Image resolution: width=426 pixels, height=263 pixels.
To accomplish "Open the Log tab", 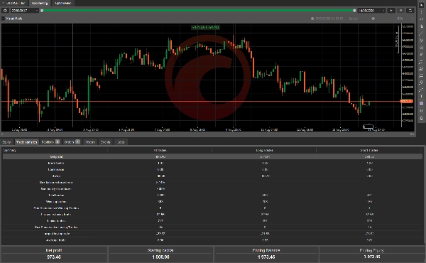I will (121, 142).
